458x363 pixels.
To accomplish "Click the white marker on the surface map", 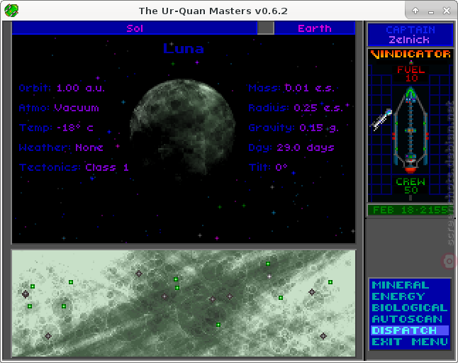I will pos(269,276).
